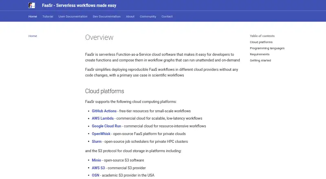Click 'commercial S3 provider' text
326x179 pixels.
(x=127, y=168)
